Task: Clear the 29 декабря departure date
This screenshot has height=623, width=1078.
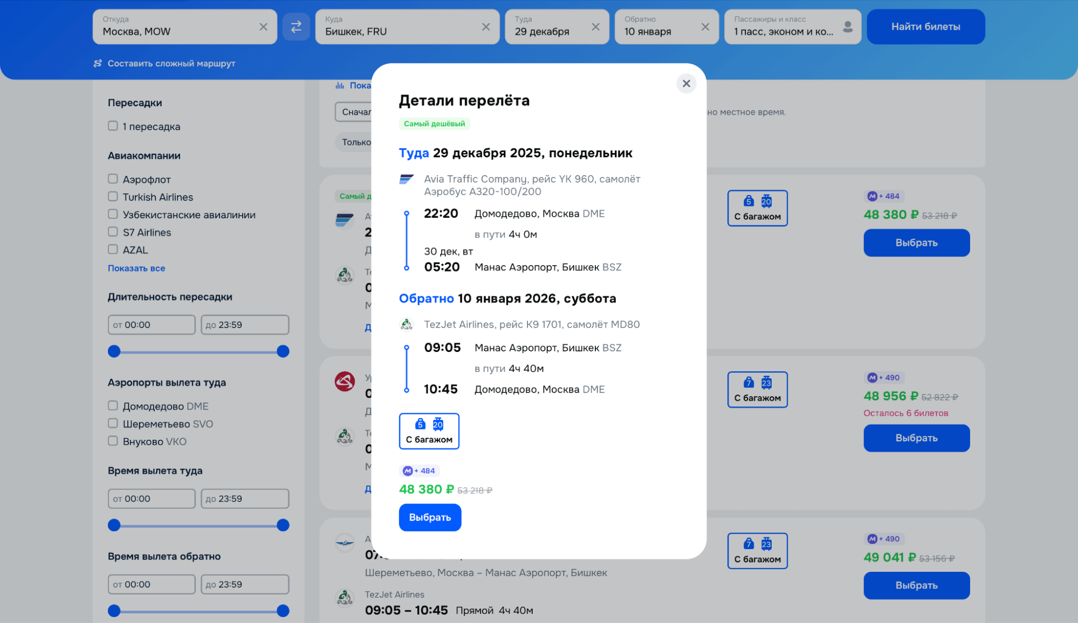Action: click(595, 26)
